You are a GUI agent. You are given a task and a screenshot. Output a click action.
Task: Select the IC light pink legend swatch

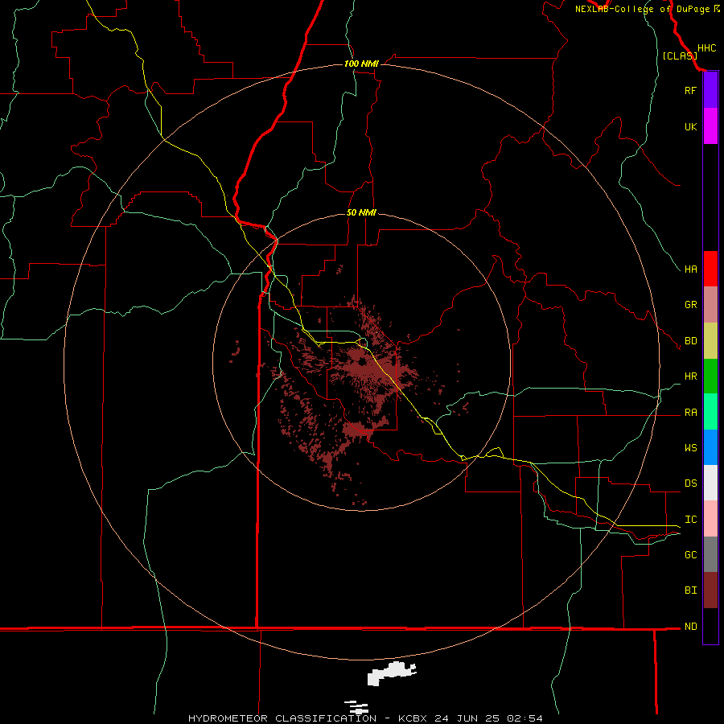[x=710, y=519]
